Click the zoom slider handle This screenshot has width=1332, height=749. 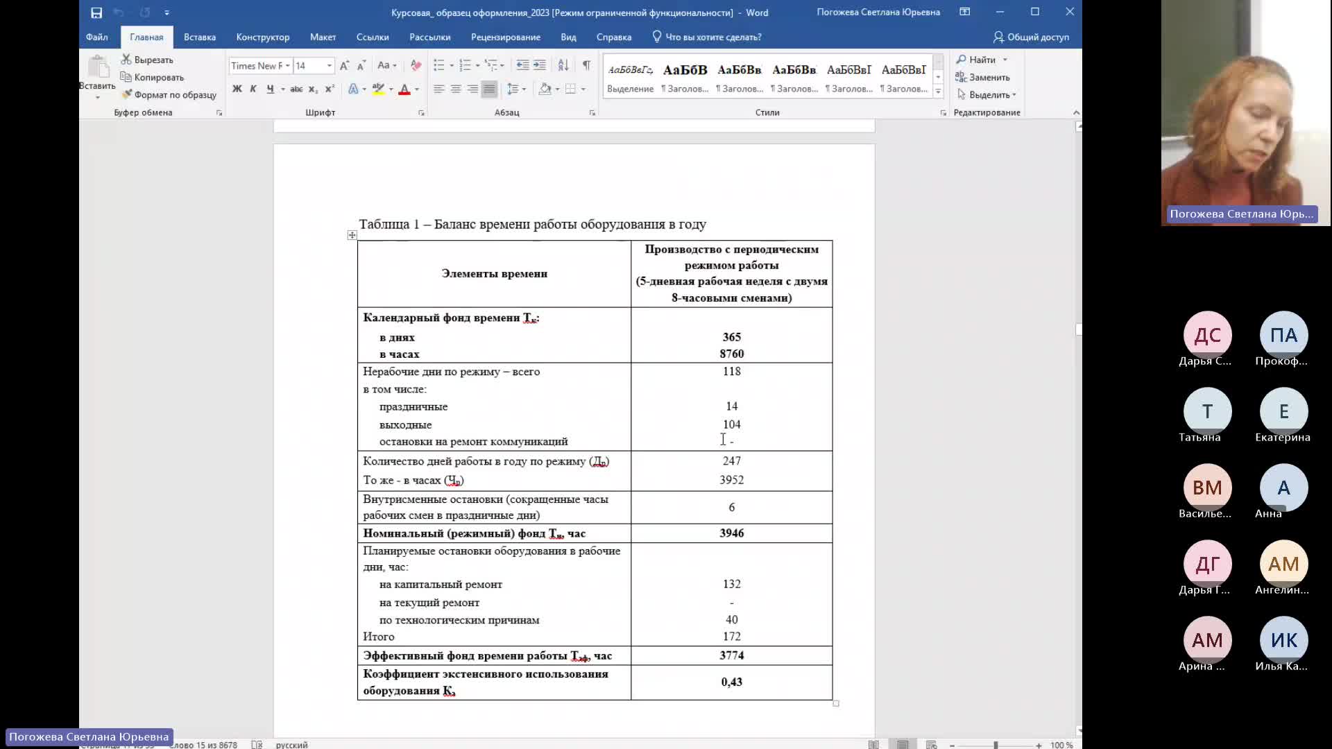996,745
